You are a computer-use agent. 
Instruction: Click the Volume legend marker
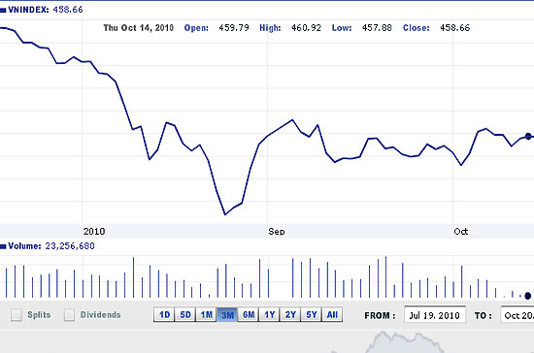pyautogui.click(x=3, y=246)
